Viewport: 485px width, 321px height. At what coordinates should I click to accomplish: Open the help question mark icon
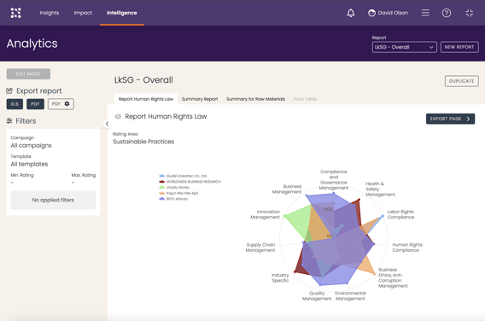point(447,13)
